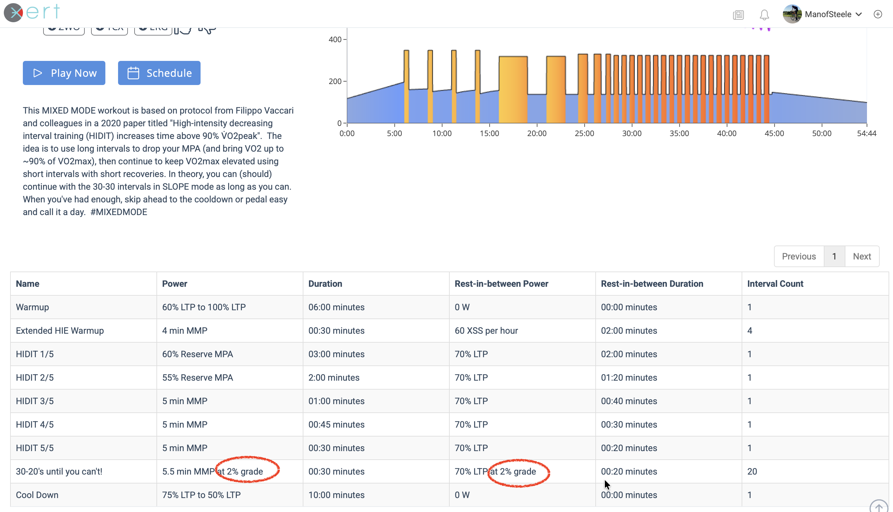Click the plus circle icon
The image size is (893, 512).
[877, 14]
